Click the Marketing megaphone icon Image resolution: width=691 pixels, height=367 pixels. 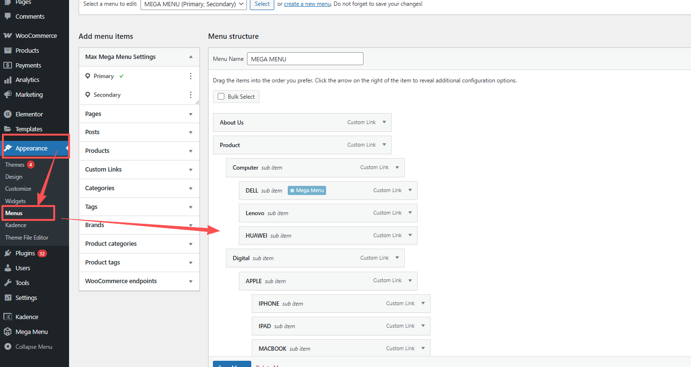(x=8, y=94)
